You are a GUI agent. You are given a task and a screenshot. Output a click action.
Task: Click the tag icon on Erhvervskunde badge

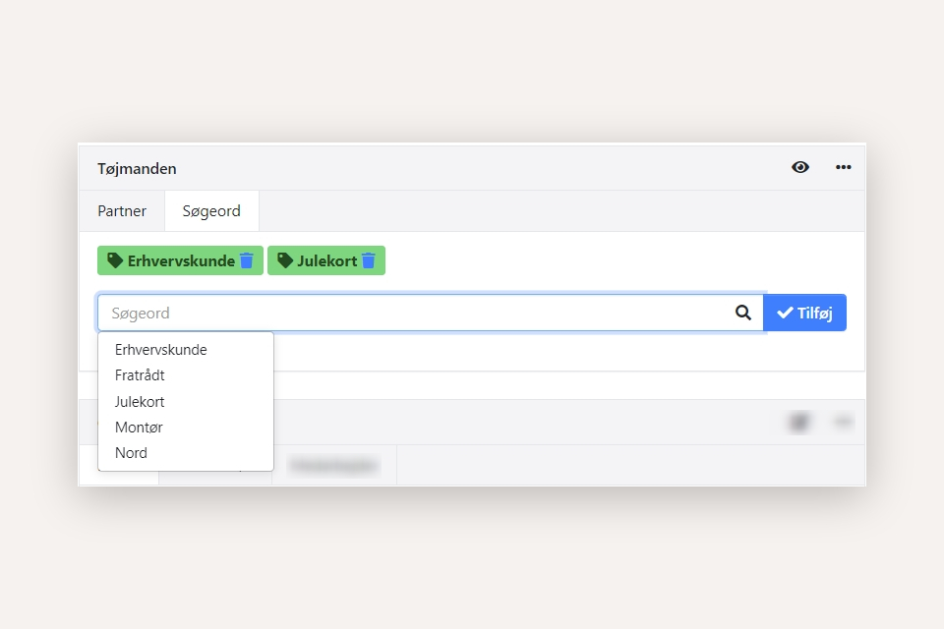click(115, 260)
